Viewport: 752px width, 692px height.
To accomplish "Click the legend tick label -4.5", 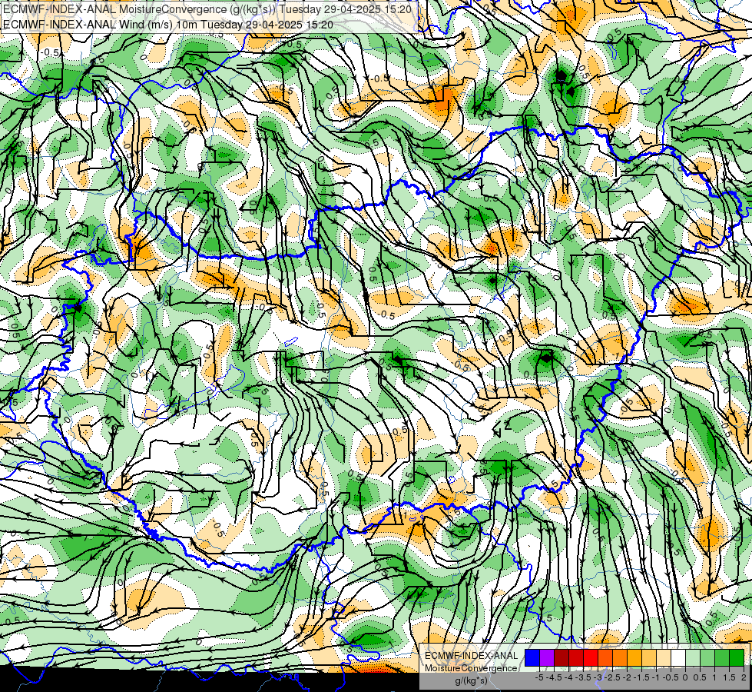I will click(554, 677).
